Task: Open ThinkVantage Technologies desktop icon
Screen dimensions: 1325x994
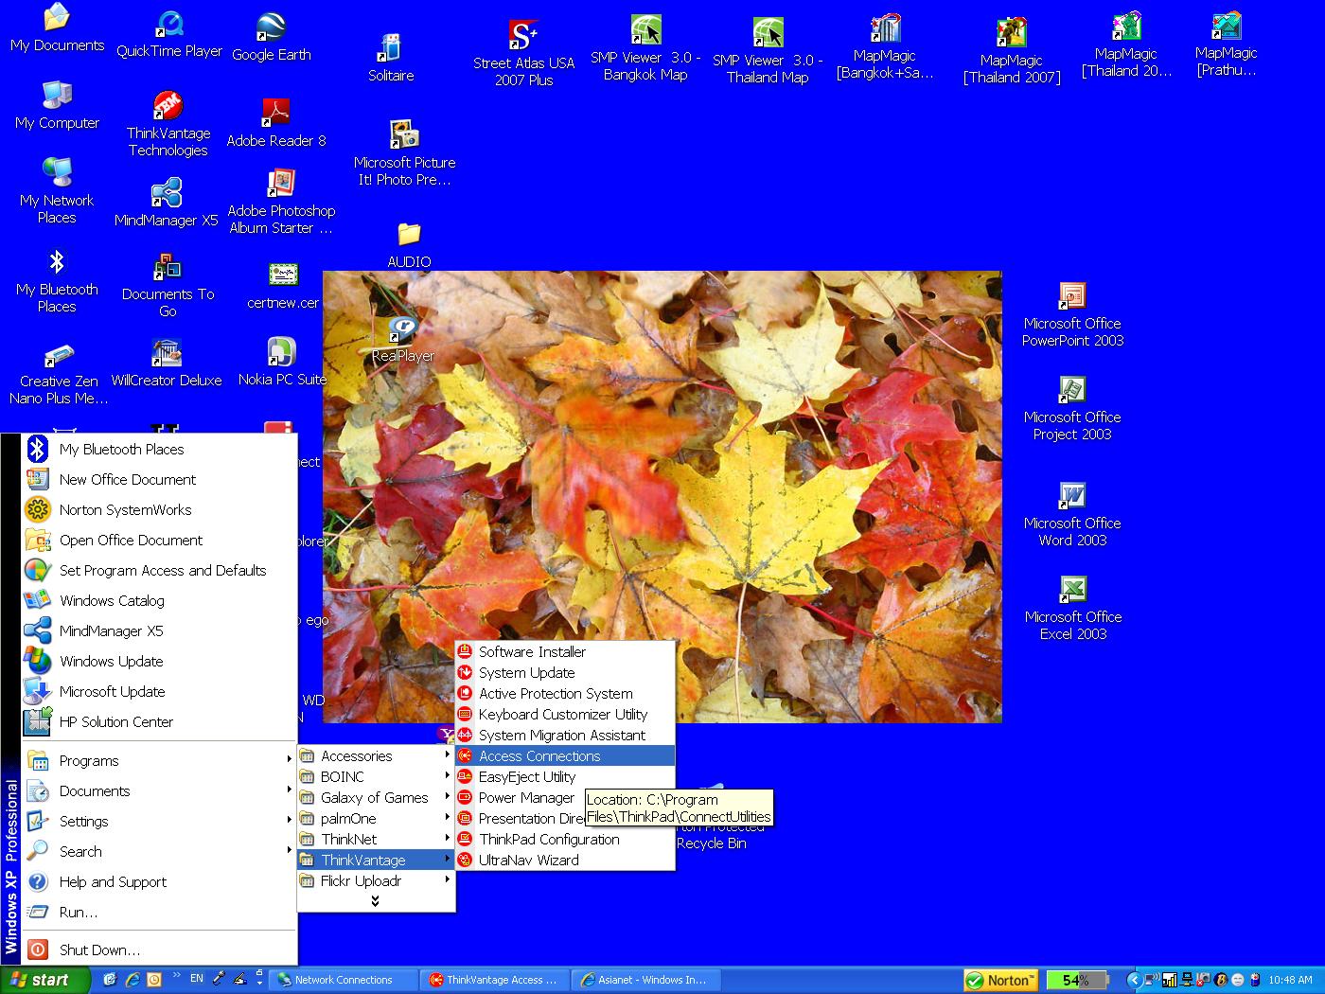Action: 168,124
